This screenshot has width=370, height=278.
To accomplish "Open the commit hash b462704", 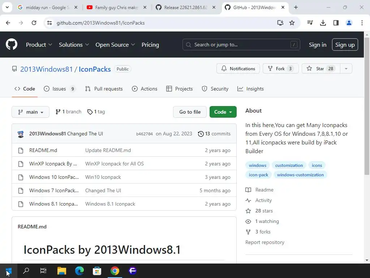I will 145,134.
